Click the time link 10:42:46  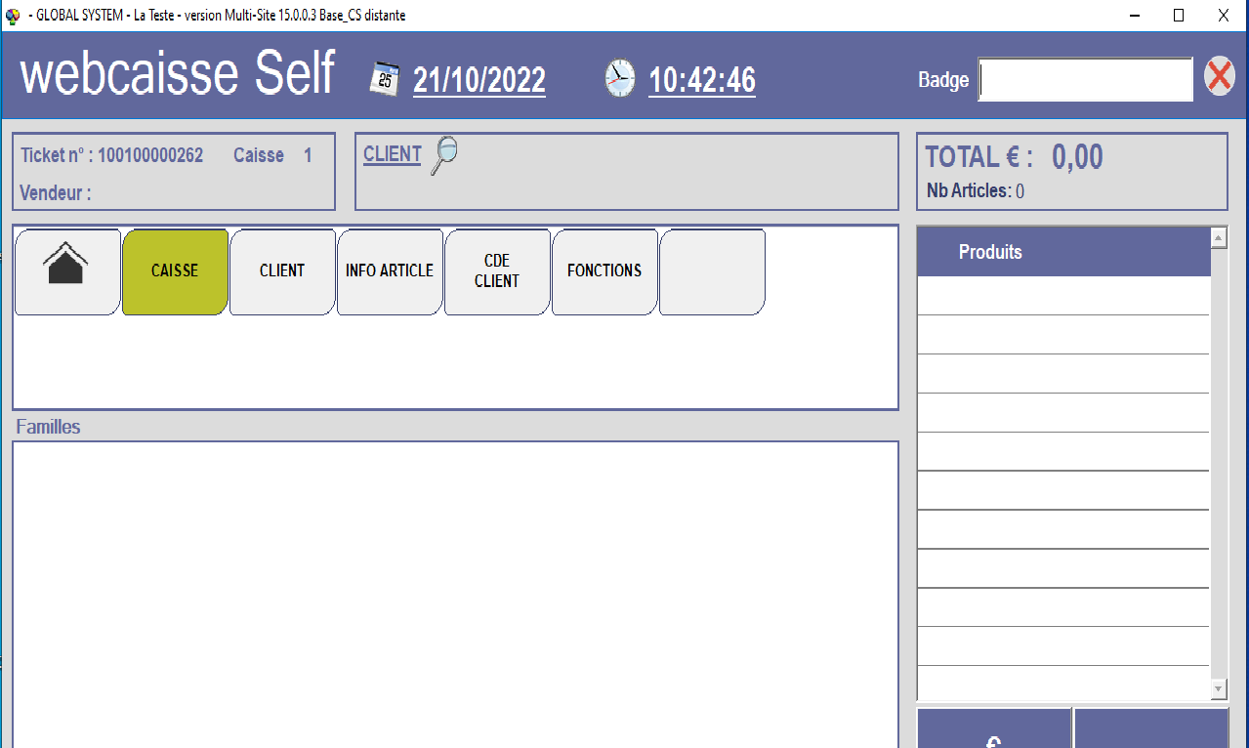click(x=701, y=80)
